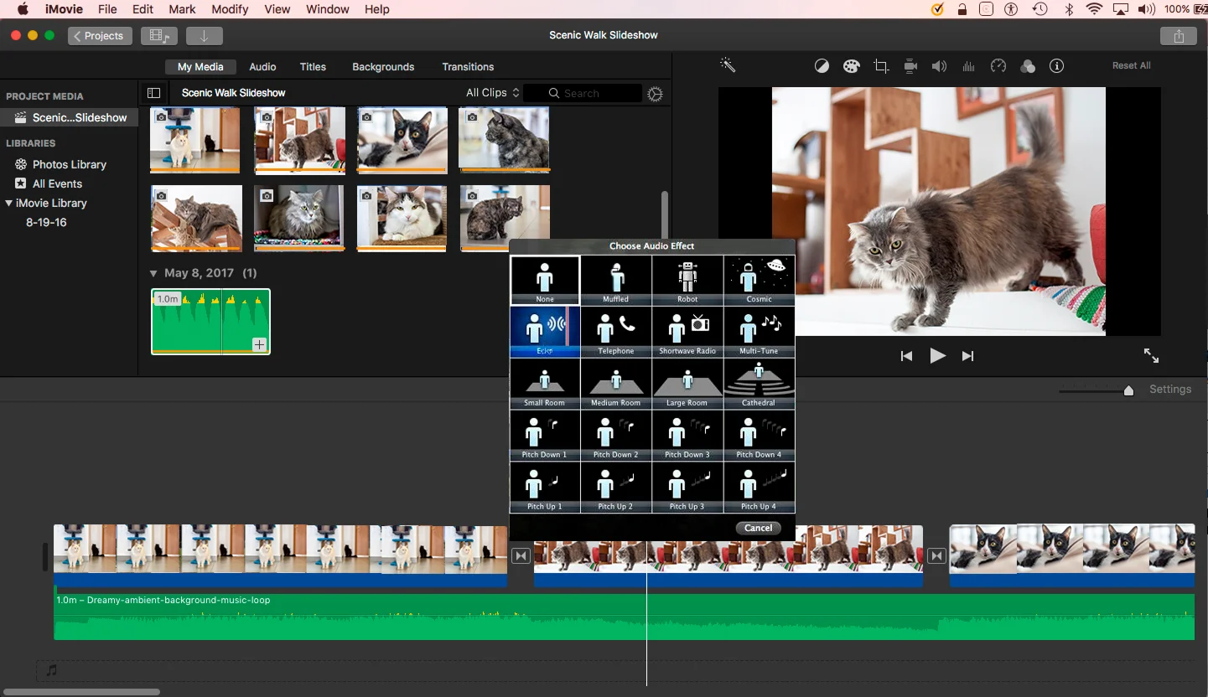Screen dimensions: 1208x697
Task: Toggle the media sidebar visibility button
Action: pos(153,93)
